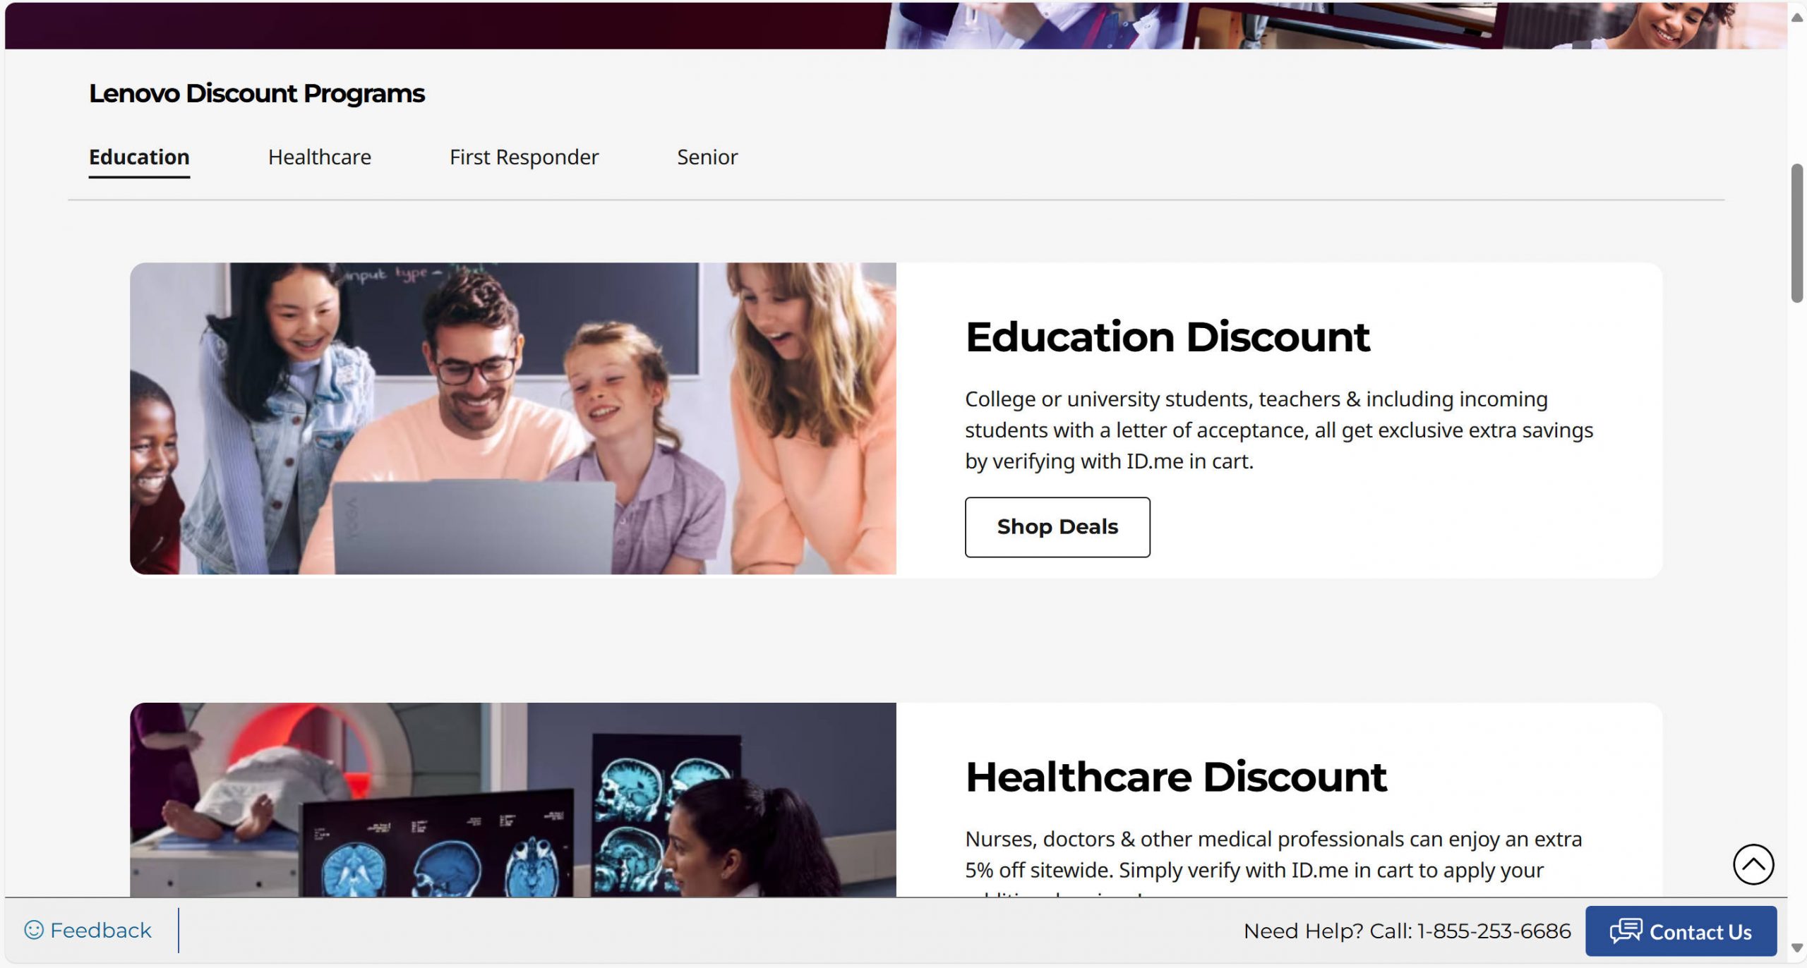
Task: Click the Healthcare Discount MRI scan photo
Action: click(x=513, y=799)
